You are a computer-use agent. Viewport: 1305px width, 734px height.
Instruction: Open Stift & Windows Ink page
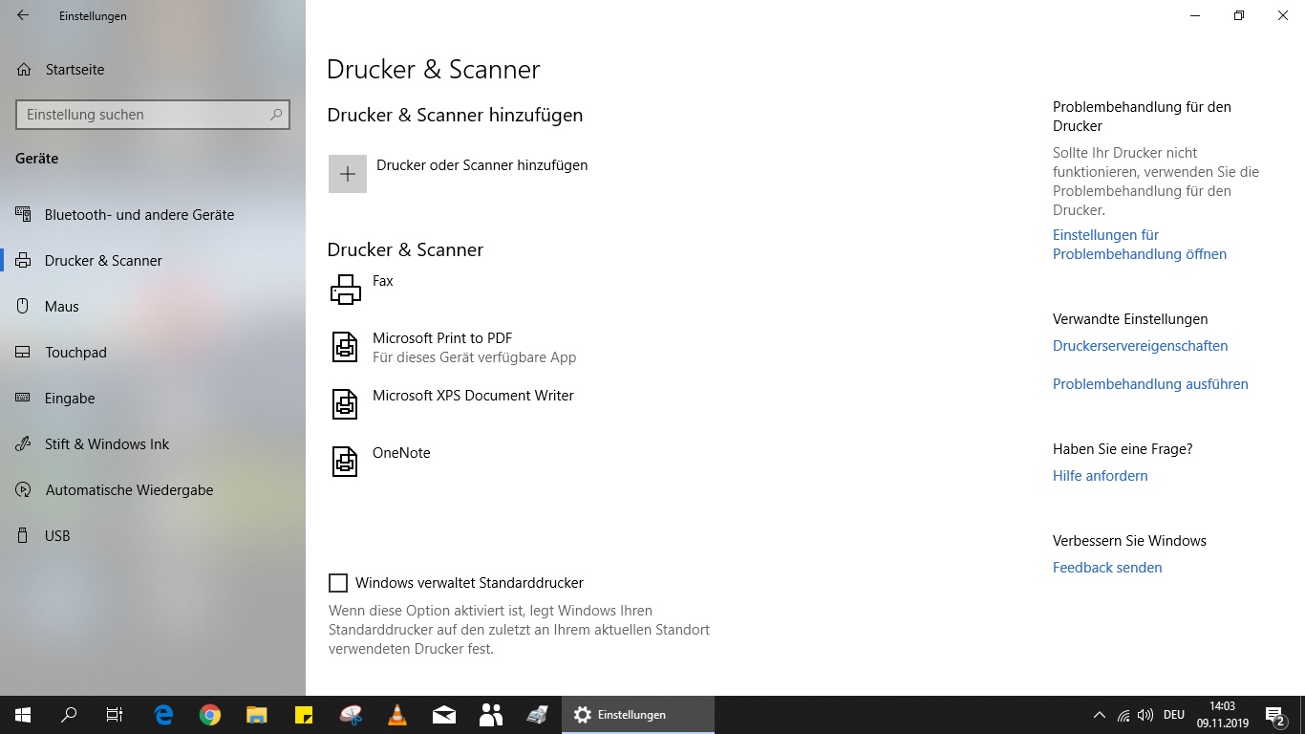[153, 444]
